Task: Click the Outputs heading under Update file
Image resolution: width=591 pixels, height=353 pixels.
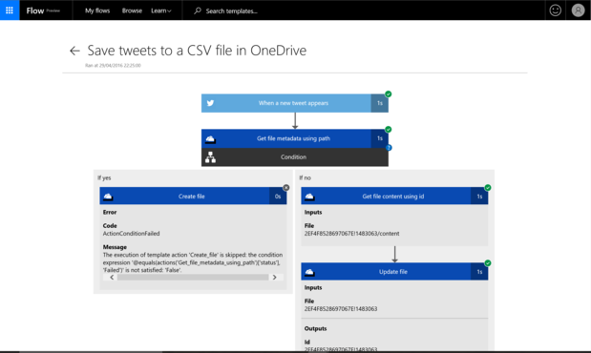Action: [315, 328]
